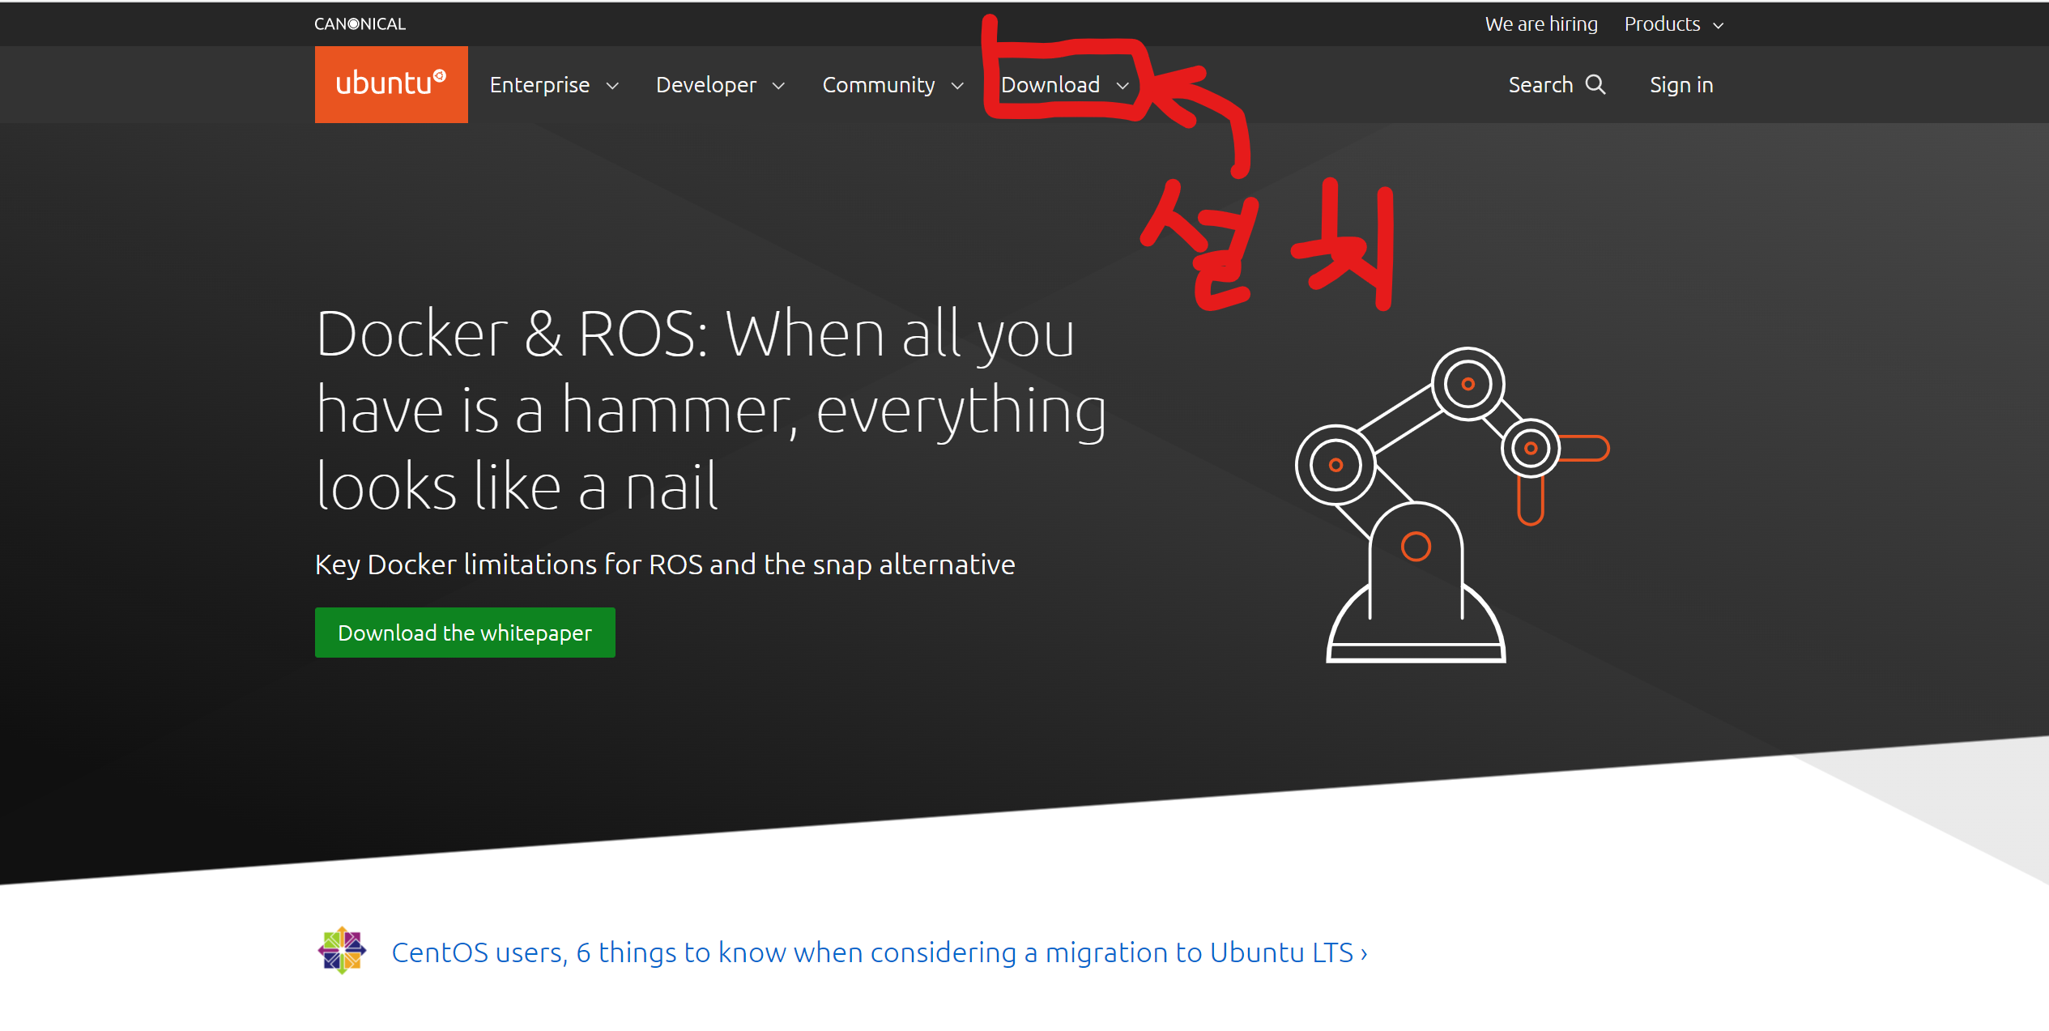Screen dimensions: 2049x1031
Task: Click the orange Ubuntu logo
Action: click(x=390, y=84)
